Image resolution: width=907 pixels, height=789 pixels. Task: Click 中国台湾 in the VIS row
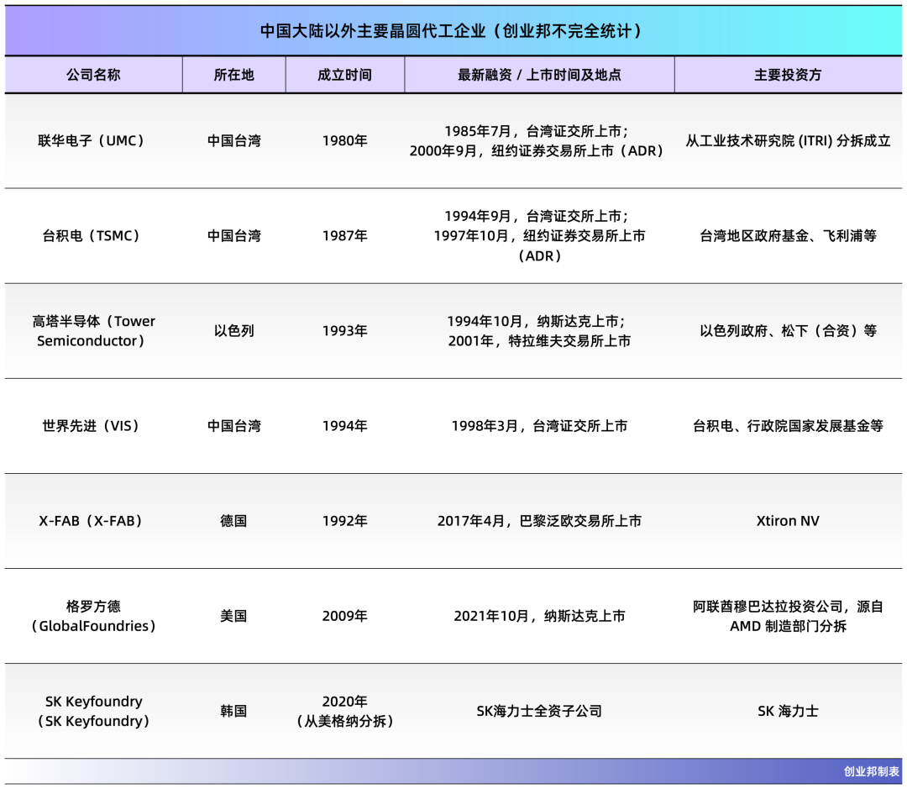(x=234, y=426)
